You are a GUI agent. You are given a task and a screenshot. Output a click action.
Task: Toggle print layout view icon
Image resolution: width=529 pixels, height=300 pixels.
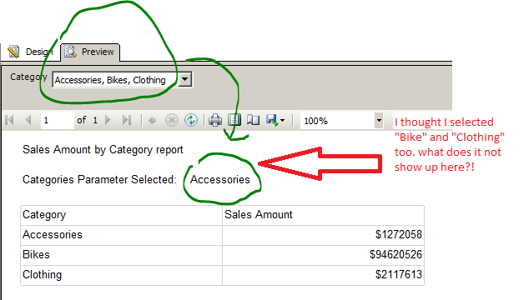click(234, 120)
